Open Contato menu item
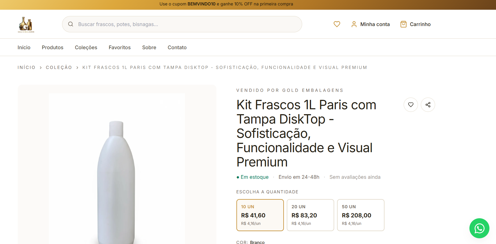The width and height of the screenshot is (496, 244). tap(177, 47)
